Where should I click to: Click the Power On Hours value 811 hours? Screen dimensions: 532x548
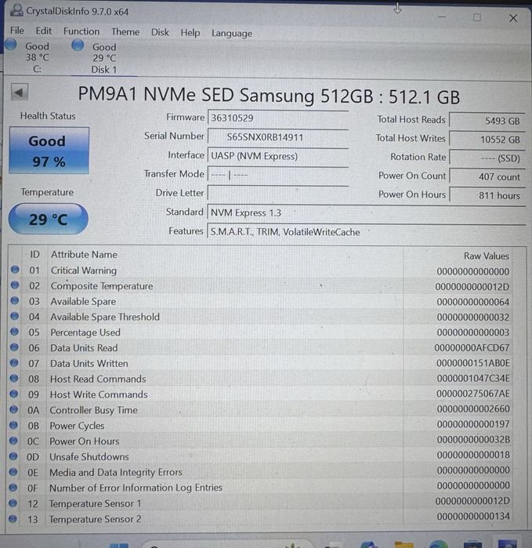[x=487, y=195]
